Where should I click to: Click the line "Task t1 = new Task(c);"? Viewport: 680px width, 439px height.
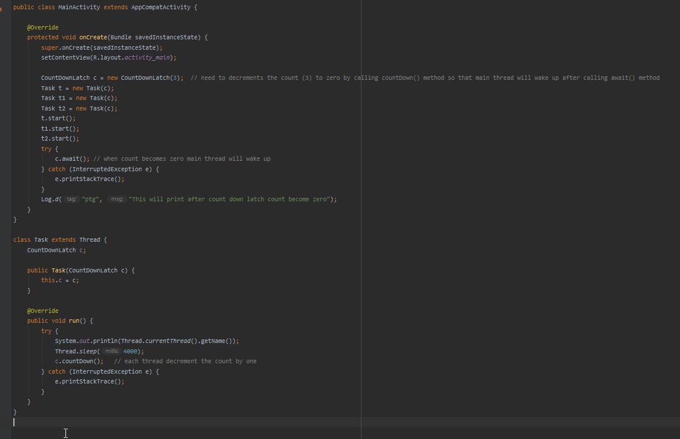coord(79,98)
